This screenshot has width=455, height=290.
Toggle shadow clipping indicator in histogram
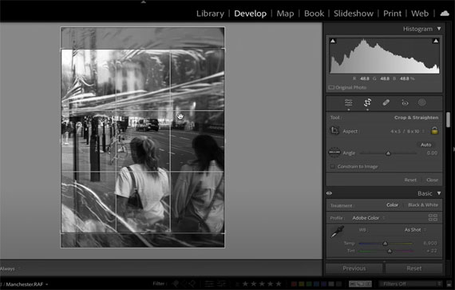(x=333, y=41)
